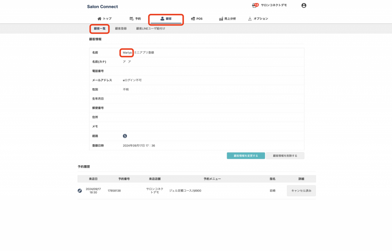Click reservation number 17858138
This screenshot has height=251, width=392.
pos(114,191)
